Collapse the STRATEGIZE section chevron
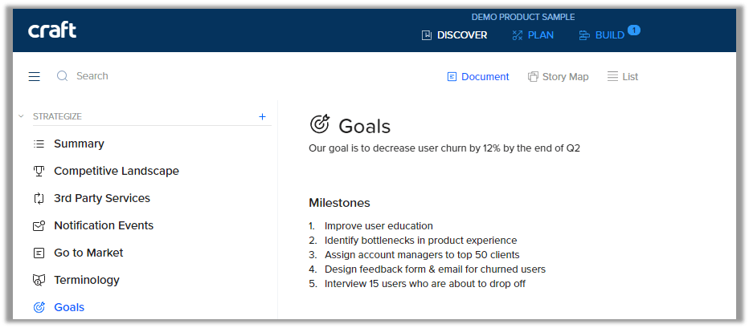749x328 pixels. pyautogui.click(x=21, y=116)
